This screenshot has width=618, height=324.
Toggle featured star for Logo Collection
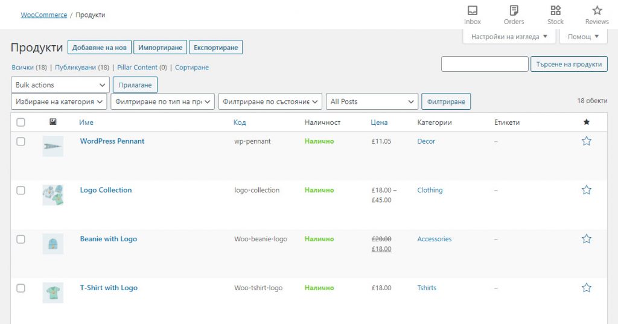587,190
